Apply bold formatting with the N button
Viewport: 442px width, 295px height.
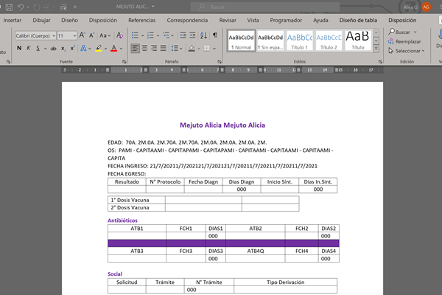pyautogui.click(x=18, y=49)
